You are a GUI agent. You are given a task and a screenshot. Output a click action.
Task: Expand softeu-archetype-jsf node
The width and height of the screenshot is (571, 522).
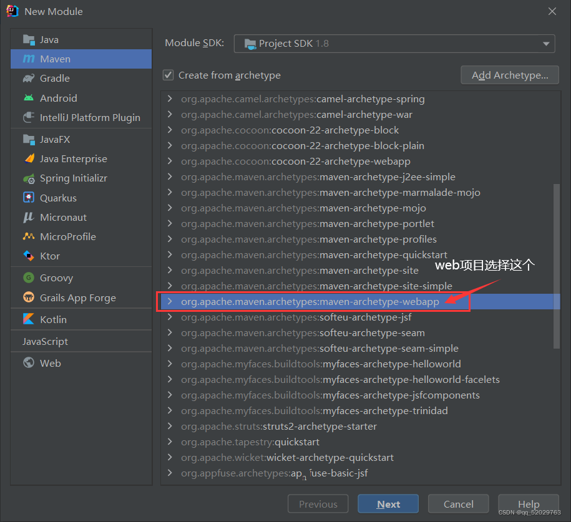tap(170, 317)
